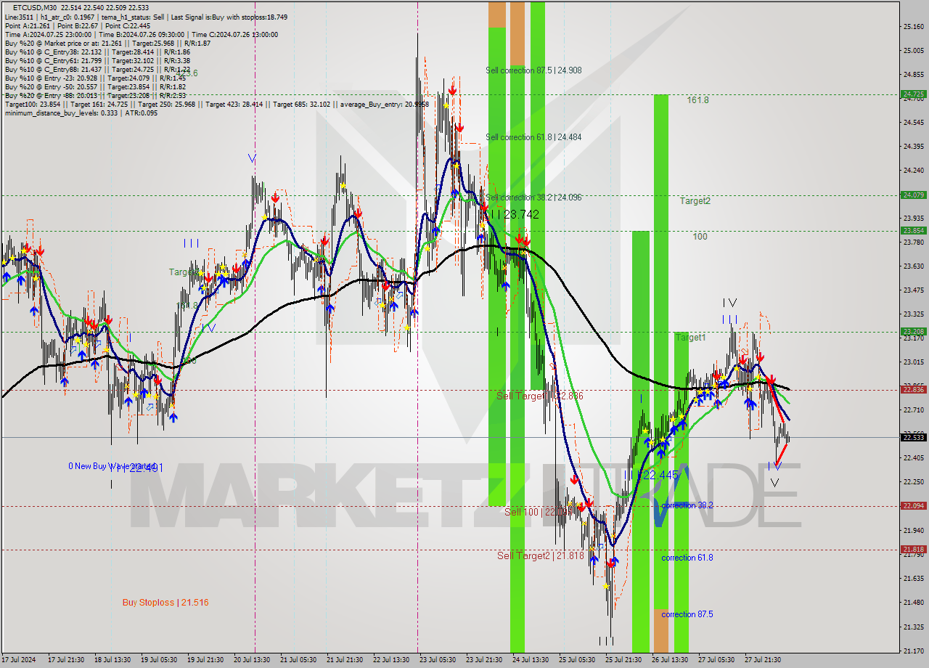
Task: Click the 'Buy %10 @ C_Entry38: 22.132' line
Action: [x=97, y=52]
